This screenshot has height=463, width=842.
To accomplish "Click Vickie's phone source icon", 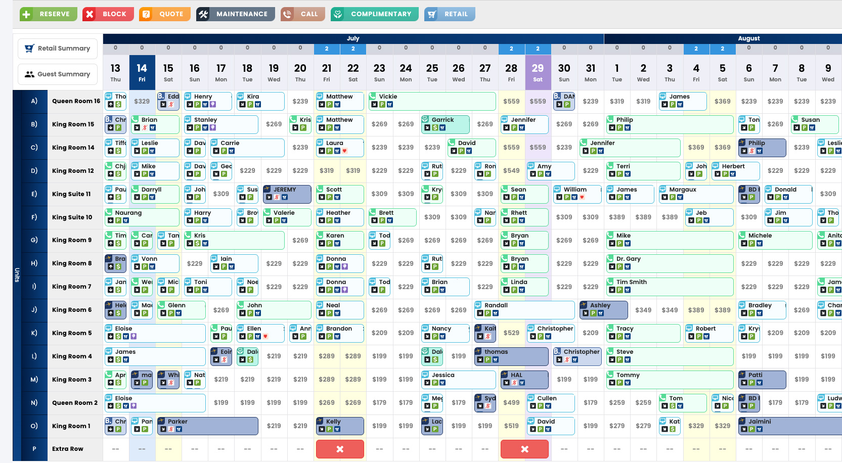I will (373, 96).
